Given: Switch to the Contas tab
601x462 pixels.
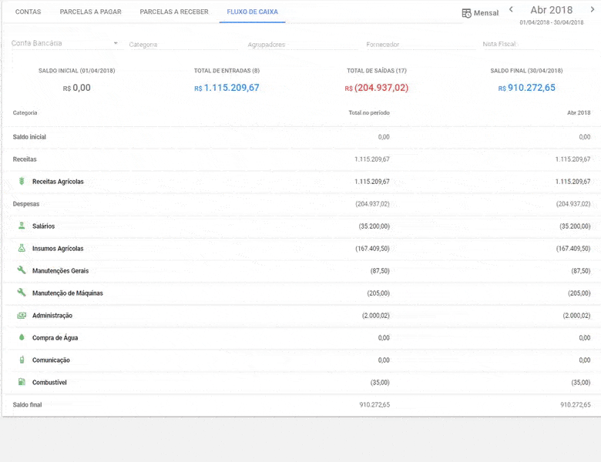Looking at the screenshot, I should tap(29, 12).
